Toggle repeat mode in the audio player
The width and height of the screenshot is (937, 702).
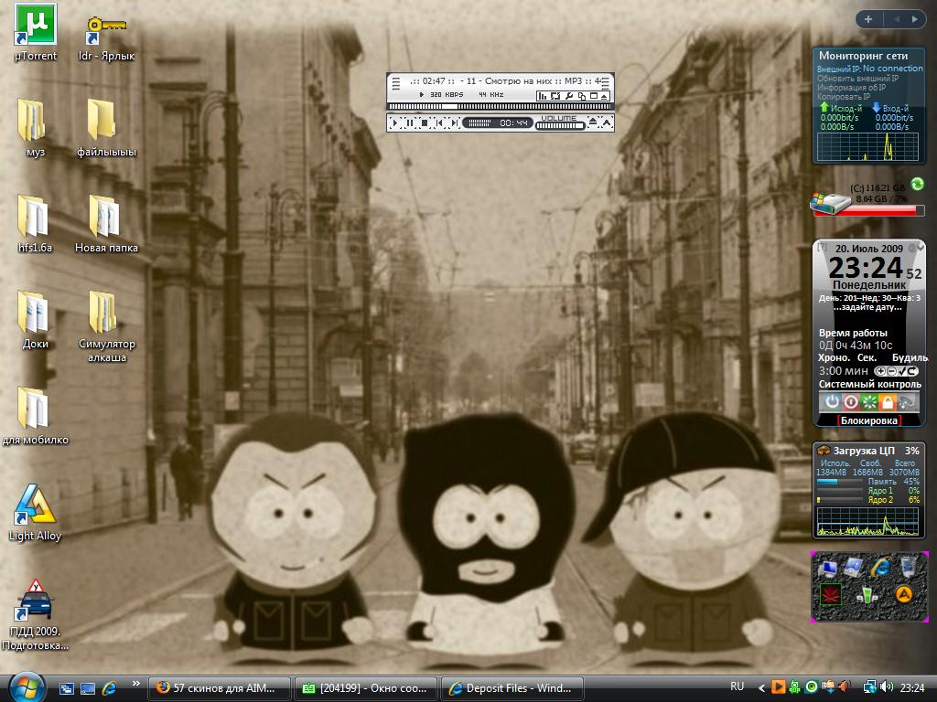pos(555,96)
